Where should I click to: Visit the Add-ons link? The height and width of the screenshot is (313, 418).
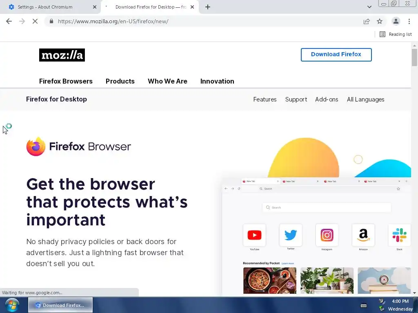pyautogui.click(x=327, y=99)
